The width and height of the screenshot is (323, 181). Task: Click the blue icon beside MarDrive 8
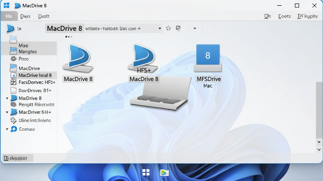[14, 98]
